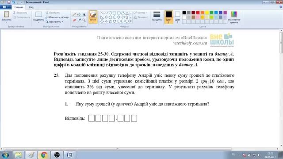Choose the four-point star shape
The height and width of the screenshot is (159, 283).
(x=106, y=21)
